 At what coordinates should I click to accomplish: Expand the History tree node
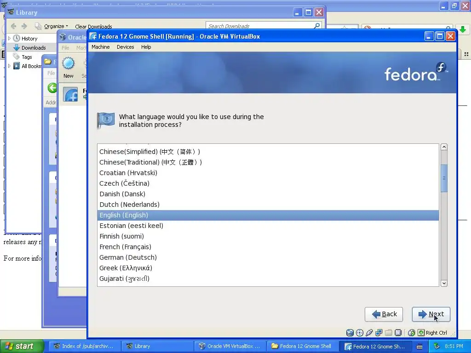pyautogui.click(x=9, y=39)
